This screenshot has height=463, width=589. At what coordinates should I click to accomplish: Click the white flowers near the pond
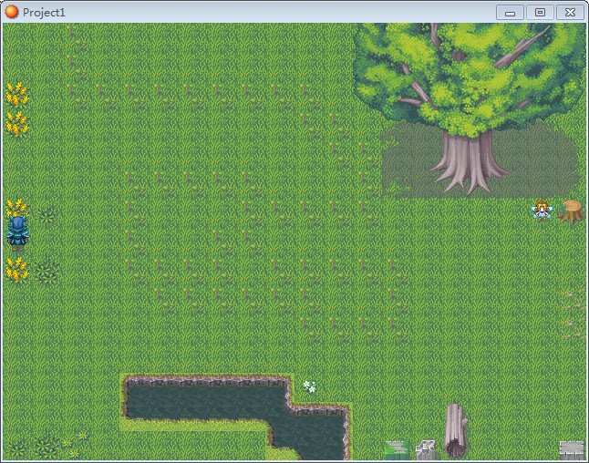click(x=309, y=386)
